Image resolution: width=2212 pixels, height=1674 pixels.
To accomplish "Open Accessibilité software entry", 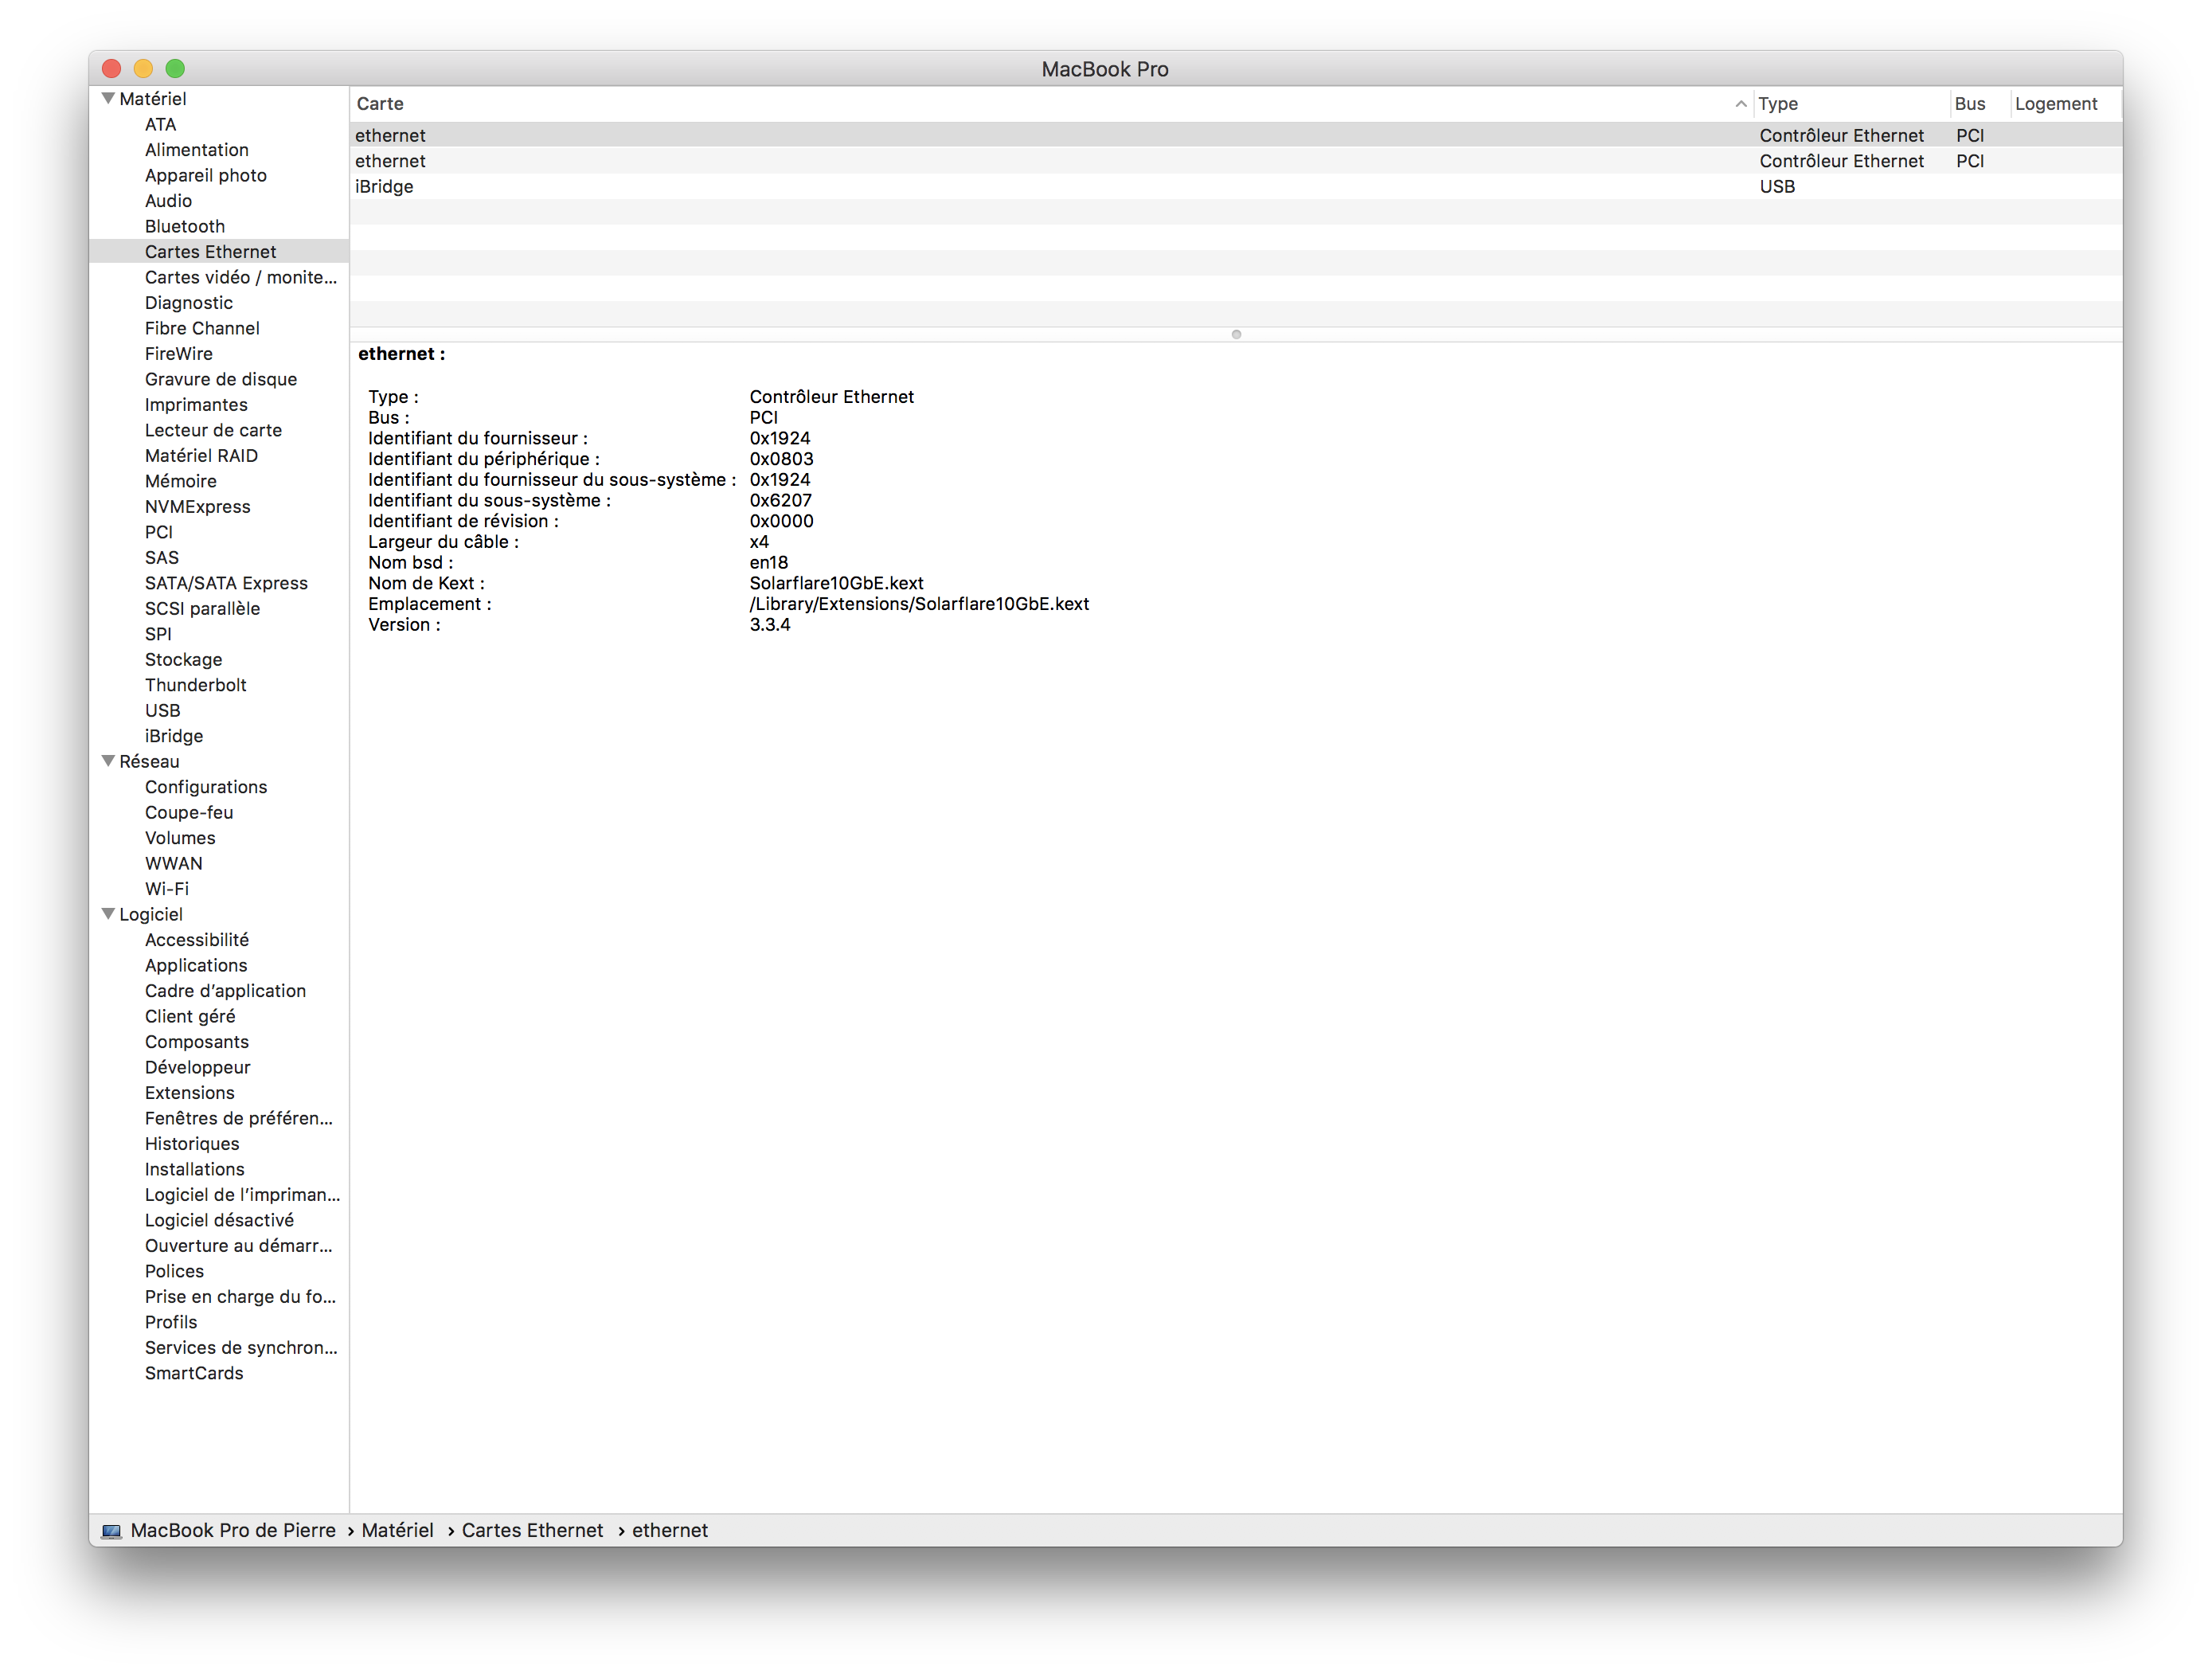I will click(x=196, y=940).
